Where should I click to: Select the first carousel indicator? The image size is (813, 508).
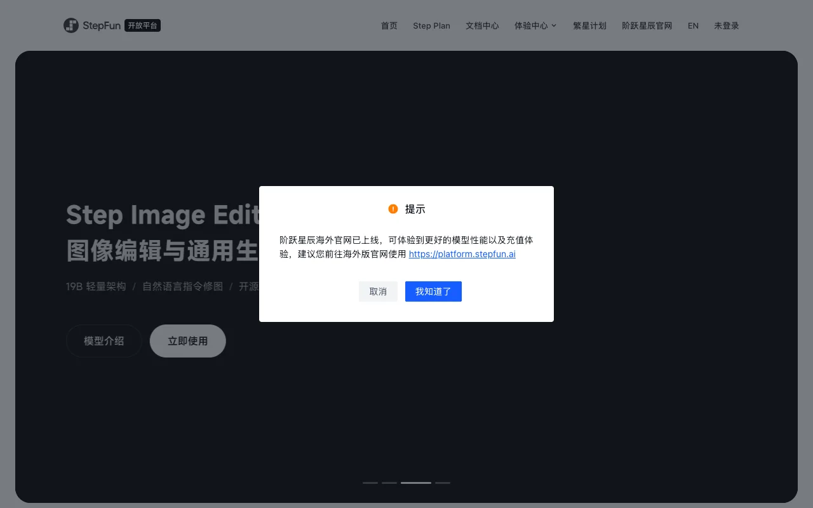(x=370, y=483)
